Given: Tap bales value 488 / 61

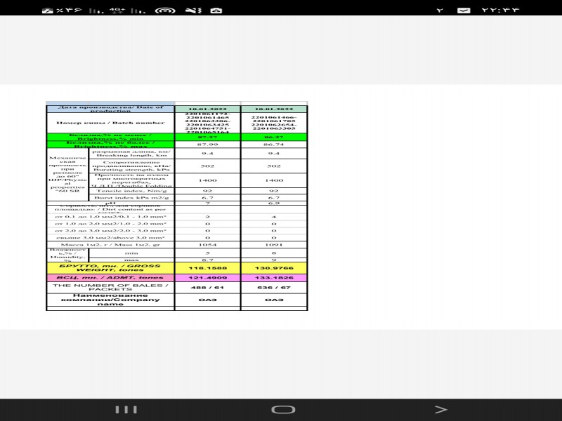Looking at the screenshot, I should coord(207,288).
